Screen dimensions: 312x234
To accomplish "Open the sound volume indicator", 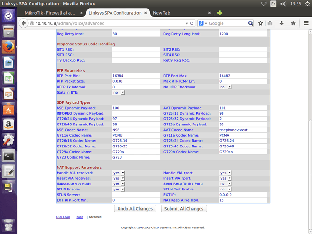I will 283,4.
